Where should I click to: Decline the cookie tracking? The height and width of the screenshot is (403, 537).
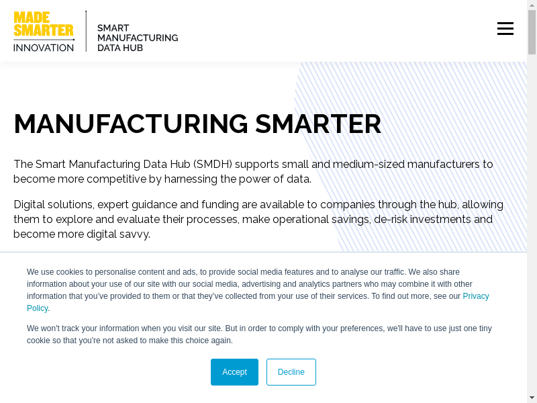291,372
